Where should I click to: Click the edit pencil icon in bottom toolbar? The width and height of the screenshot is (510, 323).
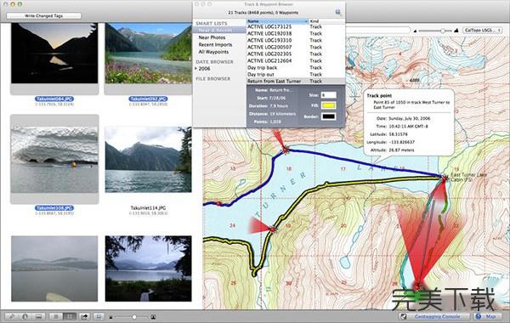[x=12, y=316]
